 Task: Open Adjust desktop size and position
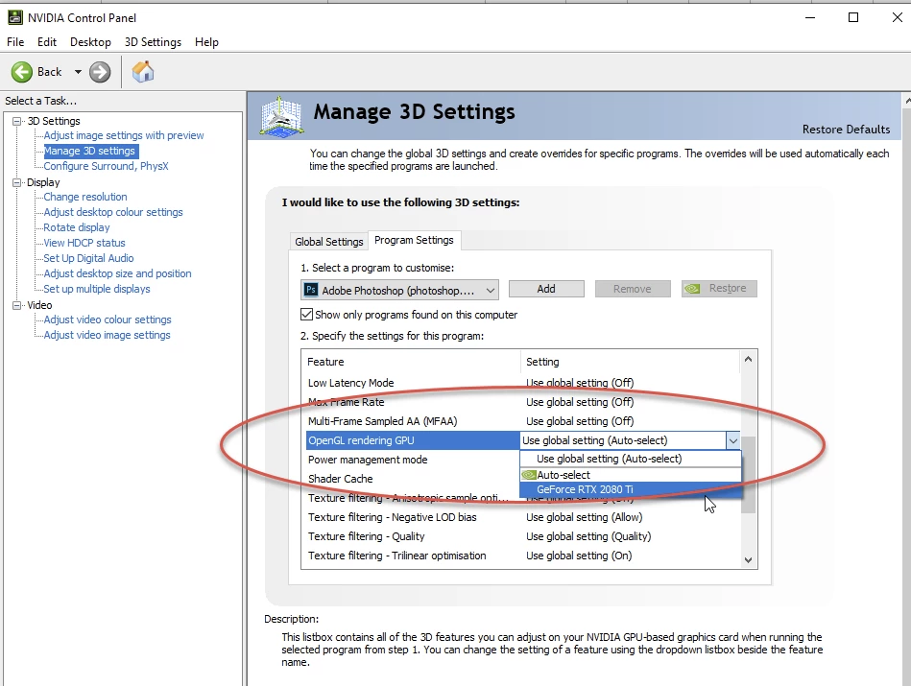pyautogui.click(x=117, y=273)
